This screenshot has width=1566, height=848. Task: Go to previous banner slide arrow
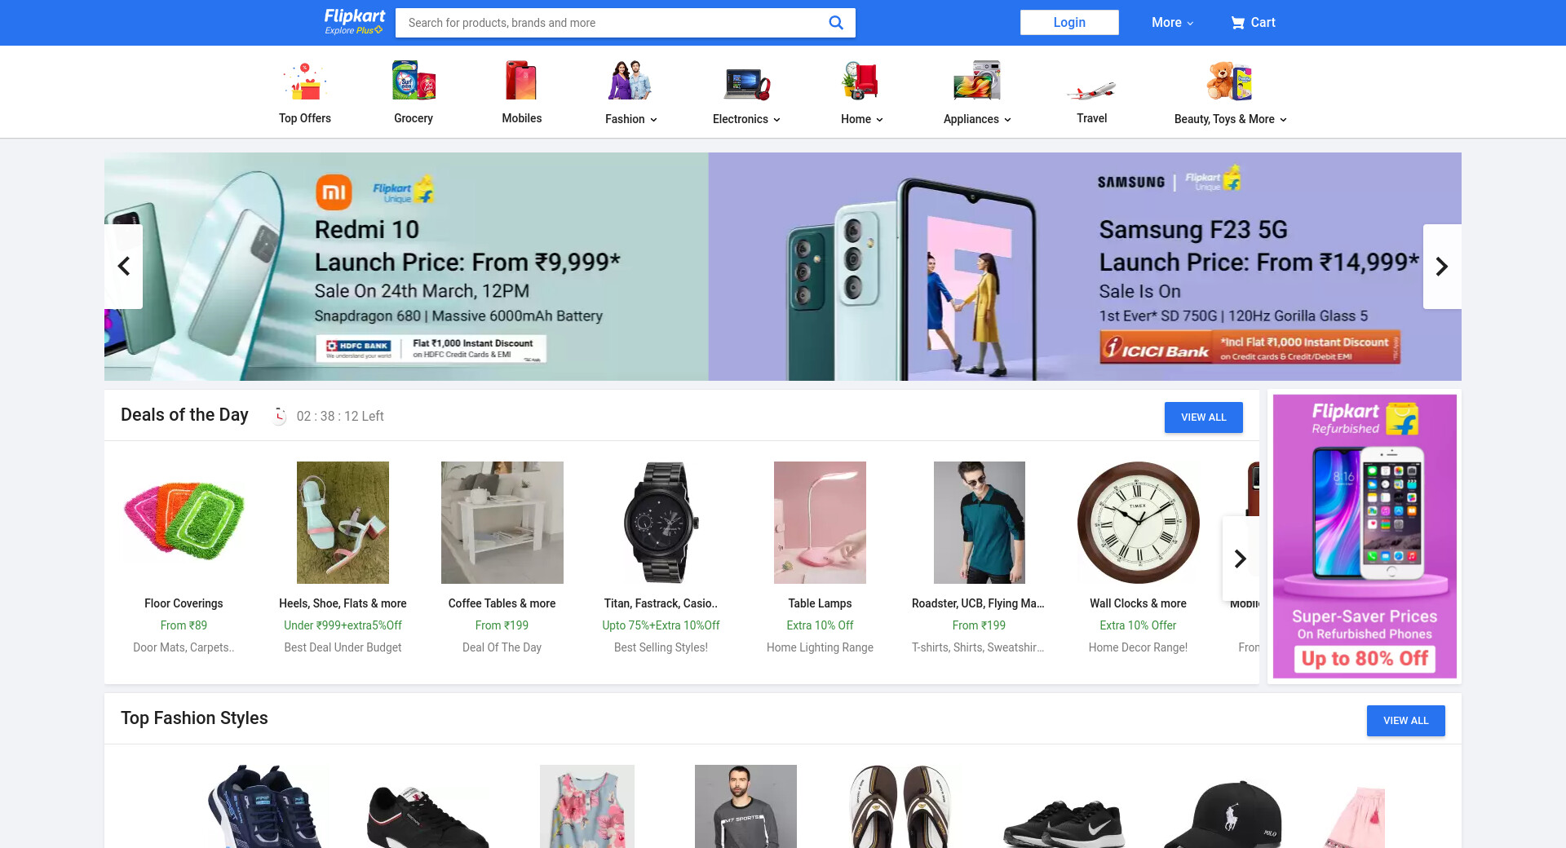point(124,267)
